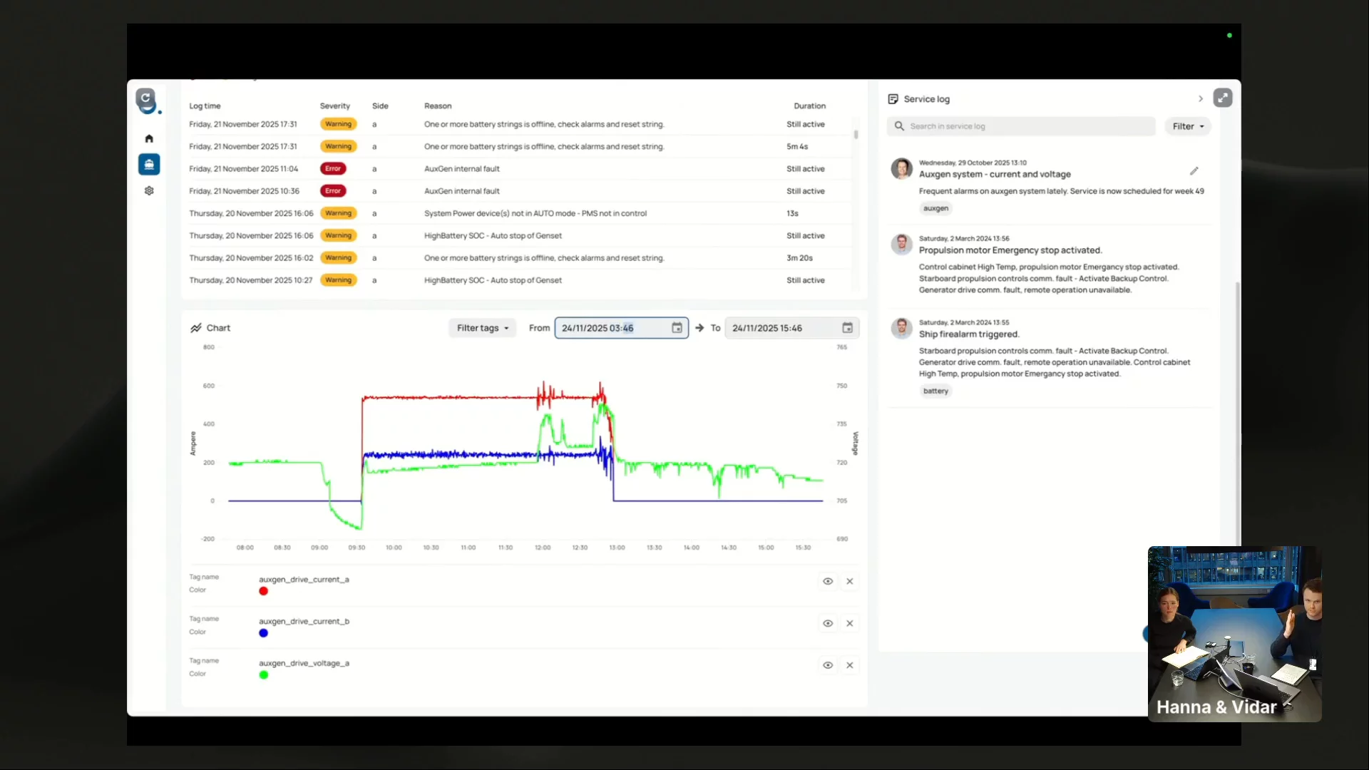
Task: Open the Filter tags dropdown
Action: click(483, 328)
